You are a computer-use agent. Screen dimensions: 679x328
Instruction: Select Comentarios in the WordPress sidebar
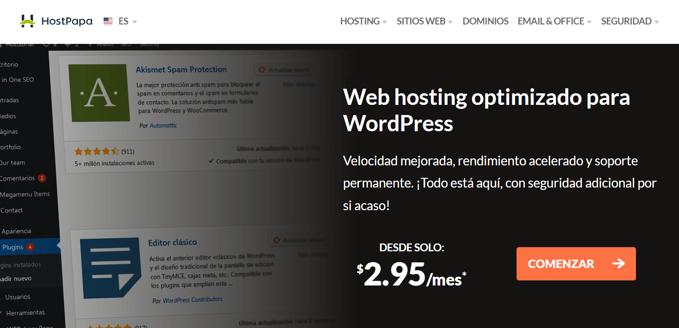point(18,178)
